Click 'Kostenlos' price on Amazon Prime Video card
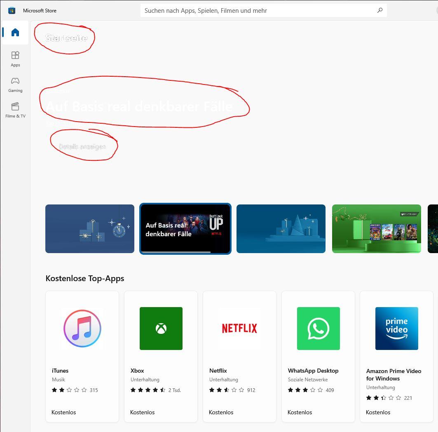 378,412
